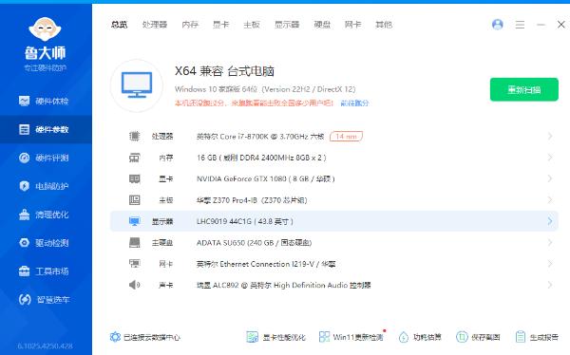Switch to the 显卡 tab
Screen dimensions: 570x355
tap(220, 25)
